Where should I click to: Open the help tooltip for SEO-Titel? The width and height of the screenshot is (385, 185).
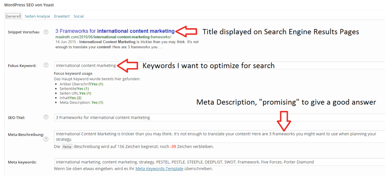coord(46,117)
